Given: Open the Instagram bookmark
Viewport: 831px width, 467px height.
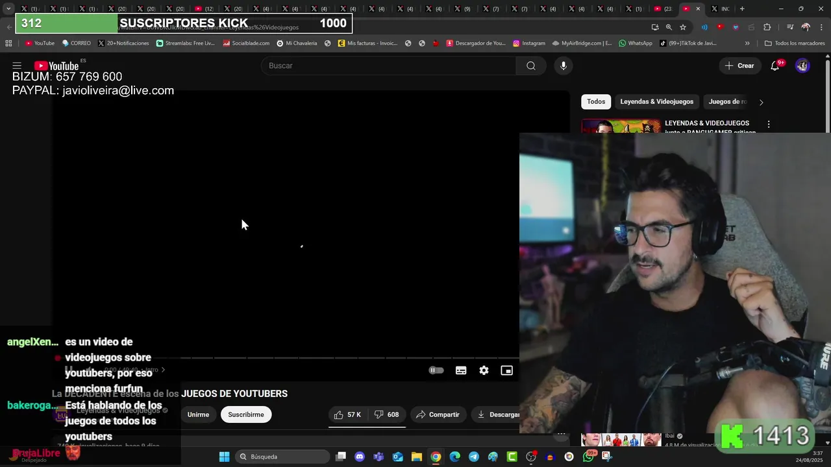Looking at the screenshot, I should [x=529, y=43].
